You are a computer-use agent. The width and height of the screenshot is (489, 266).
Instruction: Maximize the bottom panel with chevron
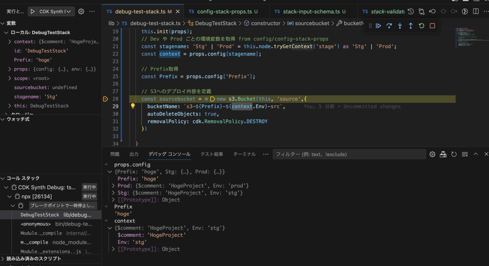pos(476,154)
